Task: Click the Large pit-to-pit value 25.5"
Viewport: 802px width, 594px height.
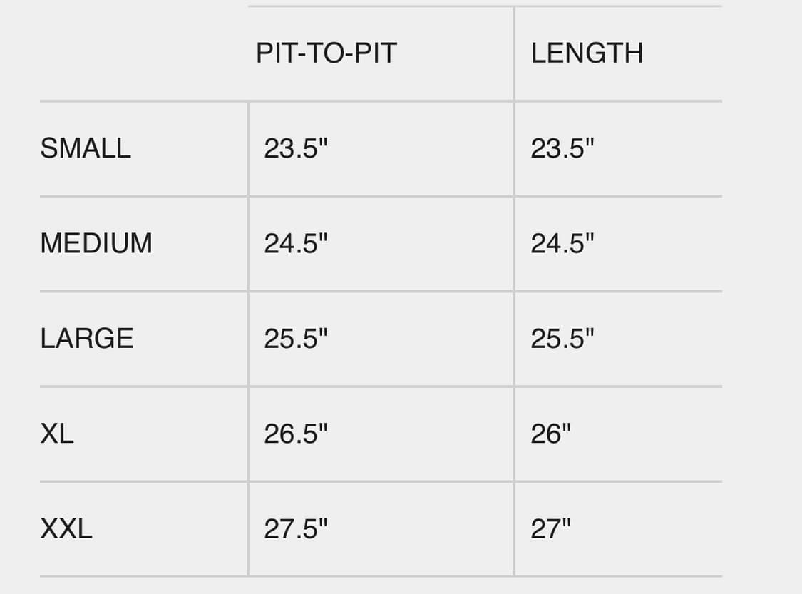Action: tap(295, 338)
